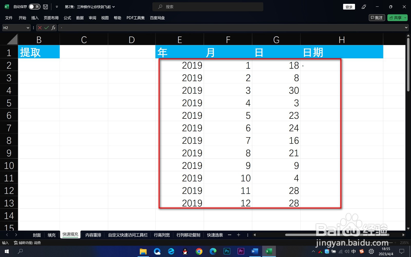Add a new sheet with plus icon
Image resolution: width=411 pixels, height=257 pixels.
[x=238, y=235]
